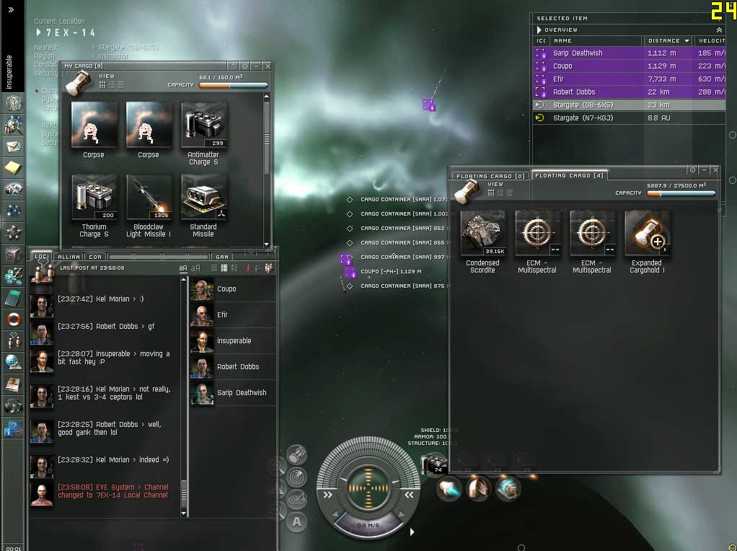Expand HUD options small white triangle
The height and width of the screenshot is (551, 737).
pos(412,532)
